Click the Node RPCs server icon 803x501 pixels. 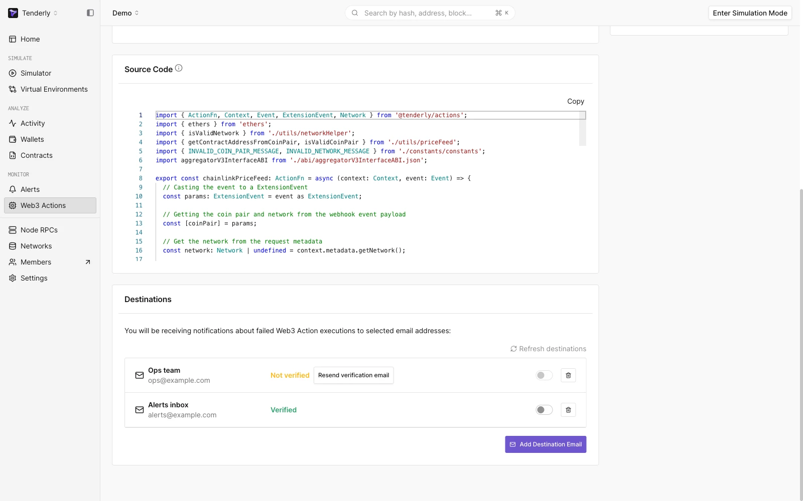(x=13, y=230)
